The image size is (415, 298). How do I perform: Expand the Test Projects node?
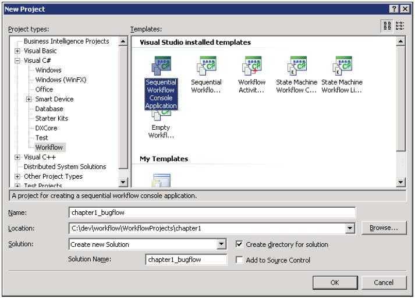pos(17,186)
